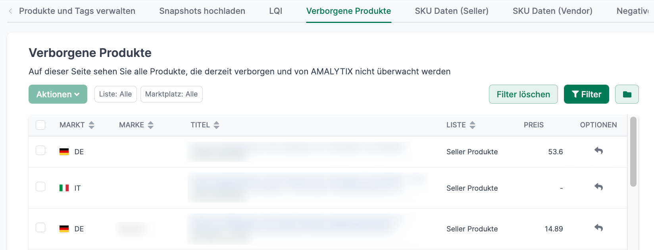The height and width of the screenshot is (250, 654).
Task: Switch to Produkte und Tags verwalten tab
Action: (77, 11)
